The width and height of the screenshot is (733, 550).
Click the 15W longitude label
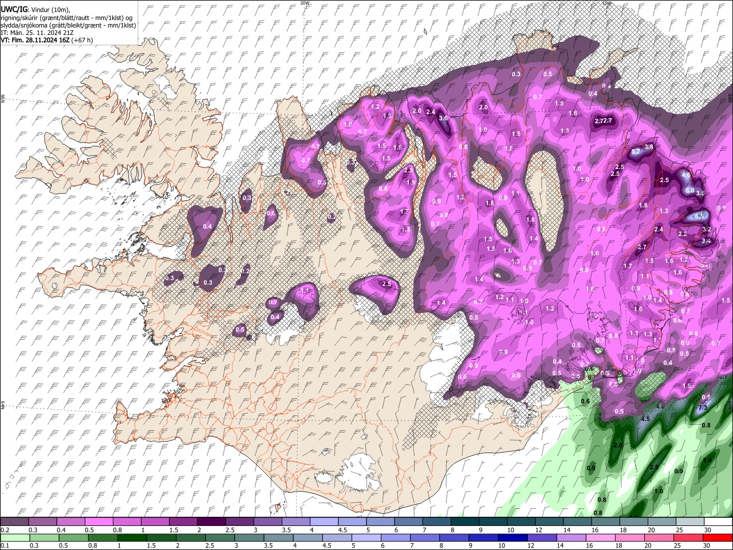pyautogui.click(x=606, y=3)
